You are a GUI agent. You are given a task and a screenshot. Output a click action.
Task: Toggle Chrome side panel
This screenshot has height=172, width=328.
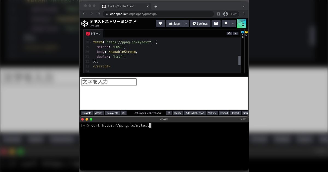pyautogui.click(x=219, y=14)
